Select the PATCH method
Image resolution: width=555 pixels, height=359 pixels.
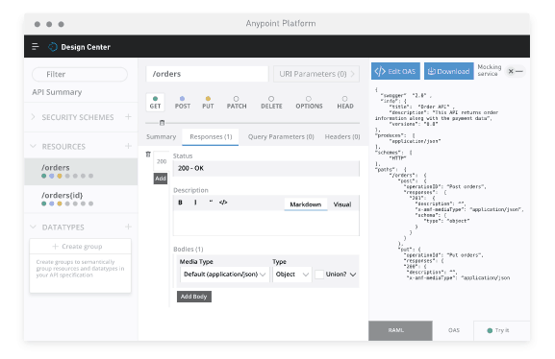pos(237,102)
